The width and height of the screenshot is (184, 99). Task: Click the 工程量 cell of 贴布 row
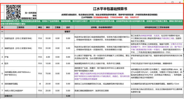(57, 64)
